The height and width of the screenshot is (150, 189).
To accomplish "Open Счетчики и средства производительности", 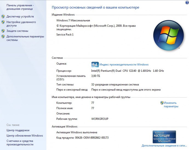I will point(20,143).
